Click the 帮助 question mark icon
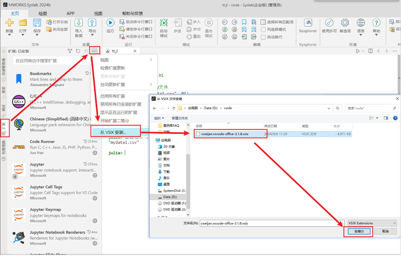The image size is (401, 256). tap(376, 23)
